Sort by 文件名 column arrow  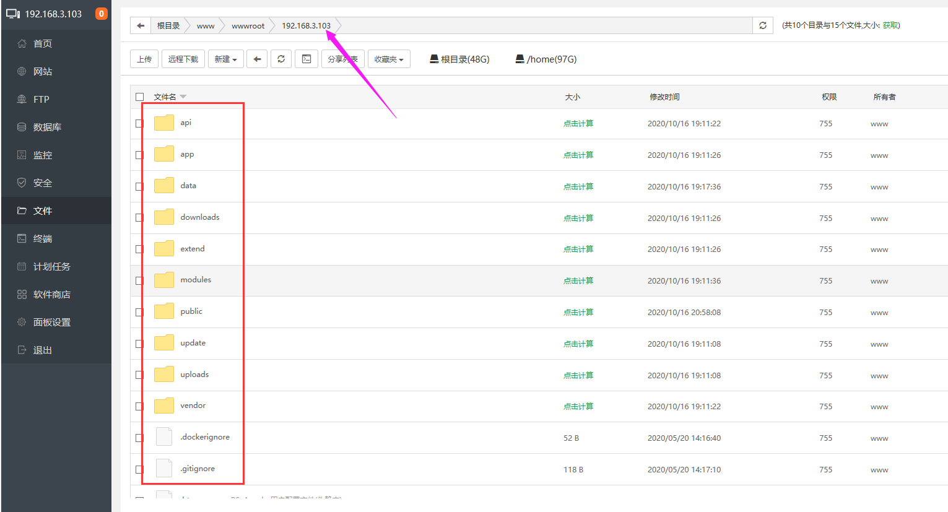coord(183,97)
